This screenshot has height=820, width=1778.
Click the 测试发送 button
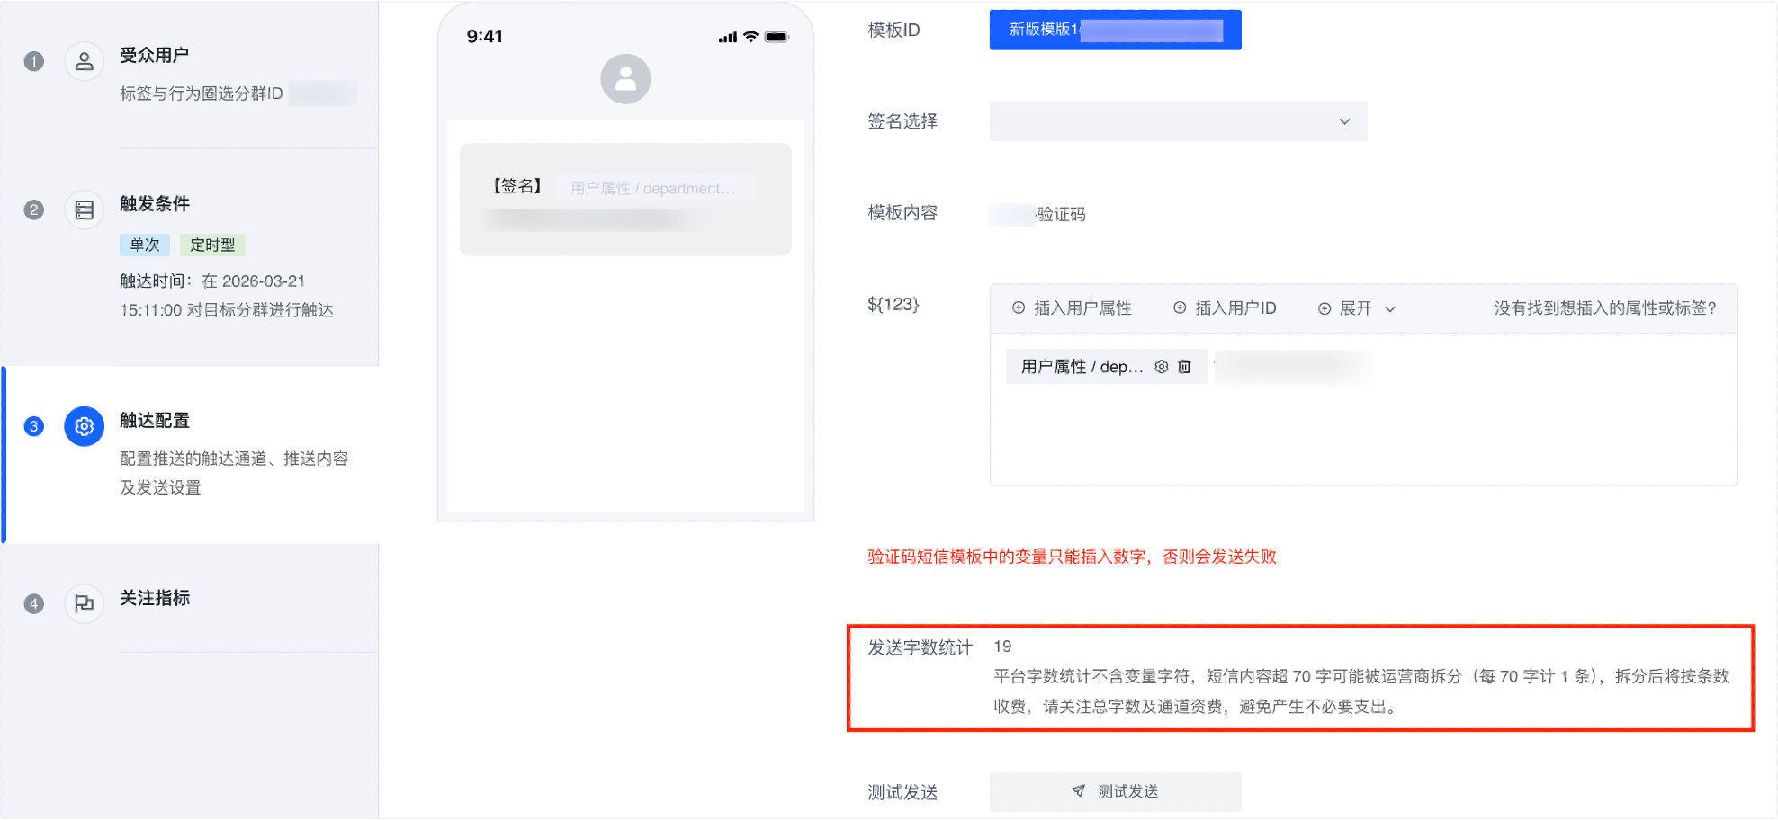1115,791
